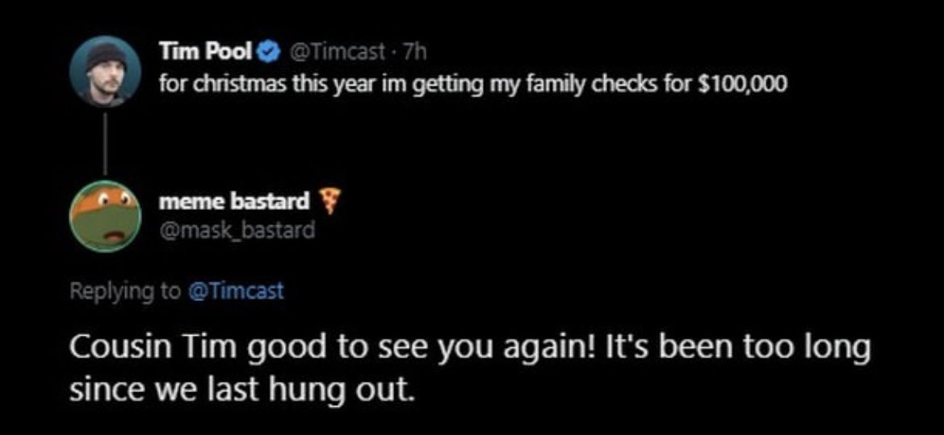Viewport: 944px width, 435px height.
Task: Open Tim Pool's profile picture
Action: coord(105,72)
